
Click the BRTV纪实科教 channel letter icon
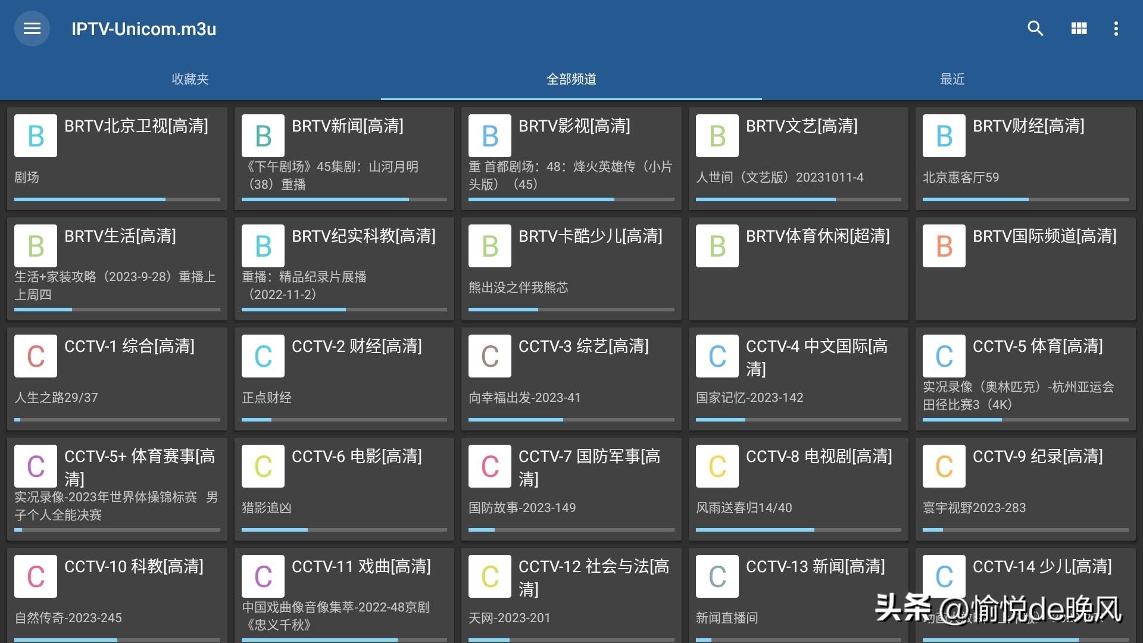coord(263,246)
